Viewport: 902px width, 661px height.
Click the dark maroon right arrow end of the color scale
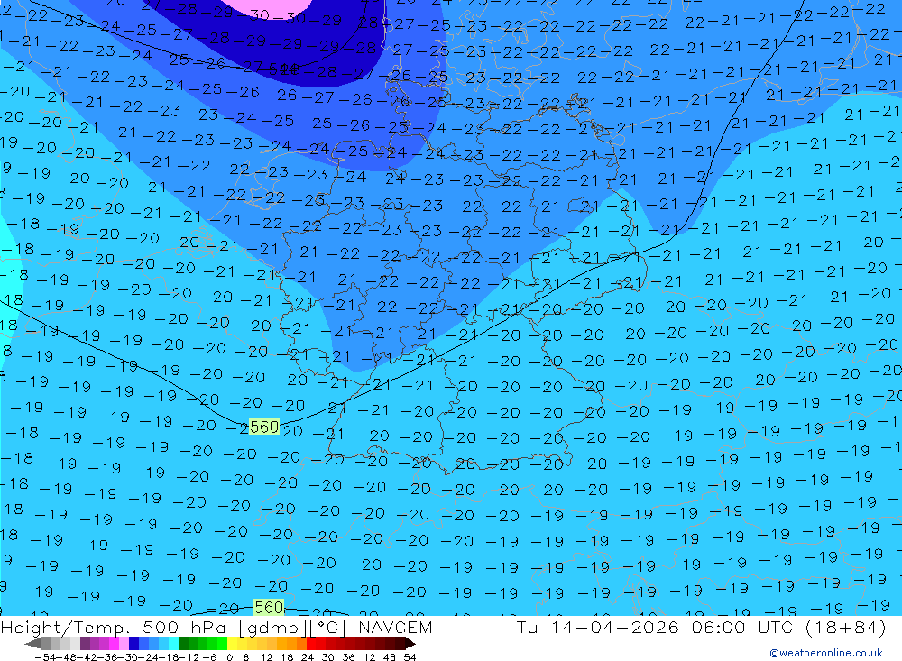click(410, 643)
